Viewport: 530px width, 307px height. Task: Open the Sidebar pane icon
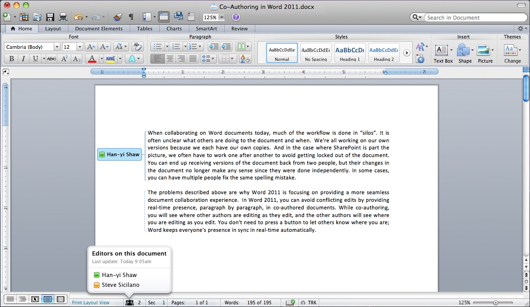tap(146, 17)
